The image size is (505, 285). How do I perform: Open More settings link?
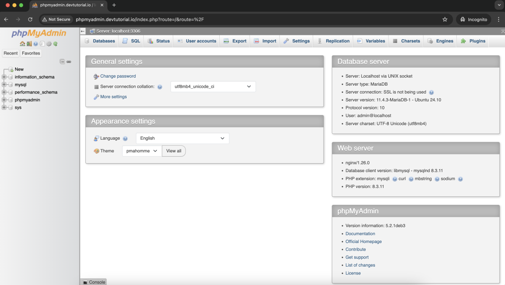click(113, 97)
